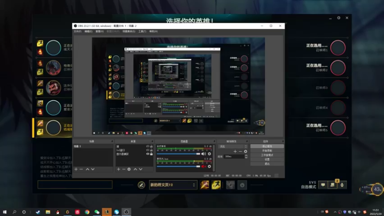Toggle visibility eye of display capture source
384x216 pixels.
(148, 154)
